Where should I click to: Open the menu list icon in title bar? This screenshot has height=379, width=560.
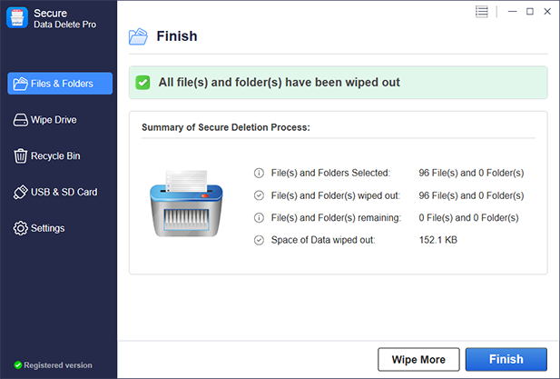tap(482, 11)
